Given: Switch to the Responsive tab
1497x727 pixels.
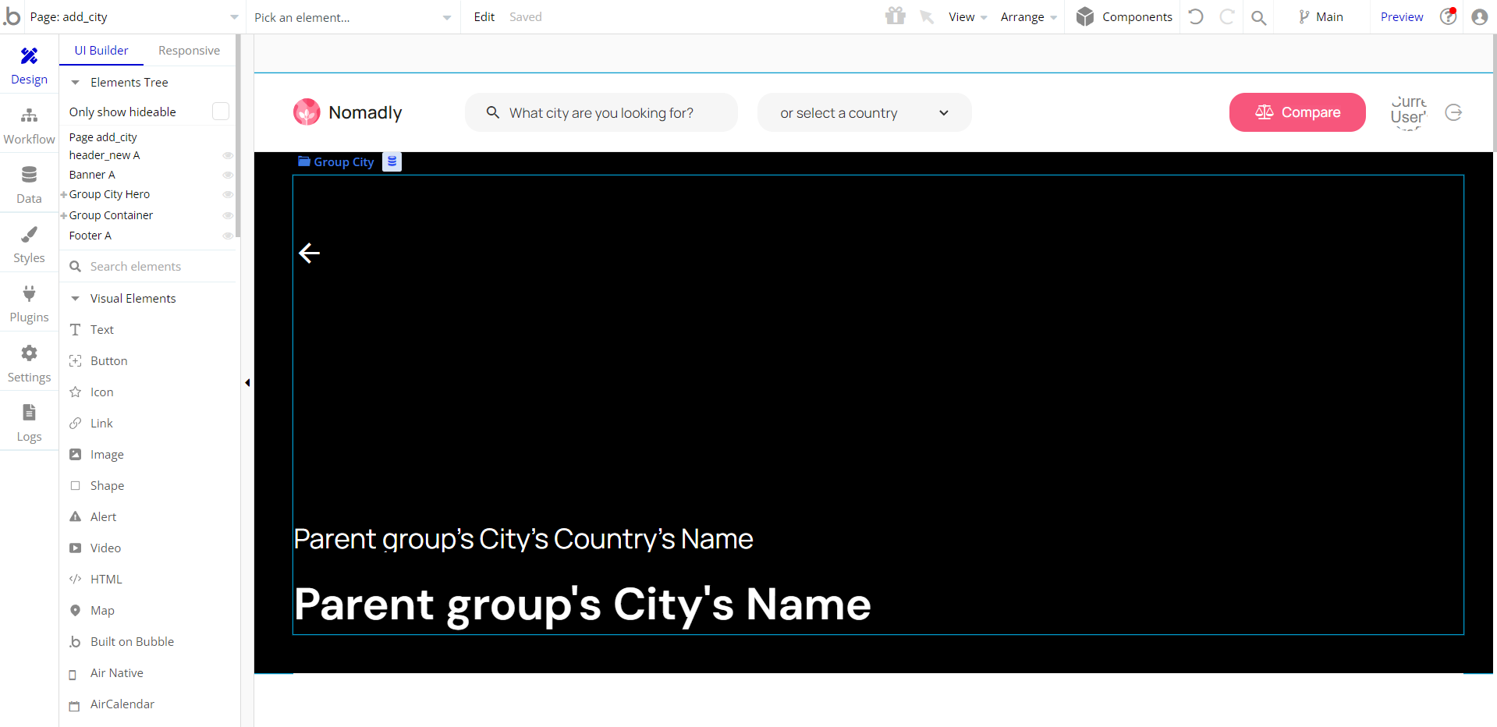Looking at the screenshot, I should (x=189, y=50).
